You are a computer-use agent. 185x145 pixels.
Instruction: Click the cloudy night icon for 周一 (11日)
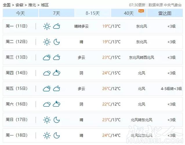57,26
